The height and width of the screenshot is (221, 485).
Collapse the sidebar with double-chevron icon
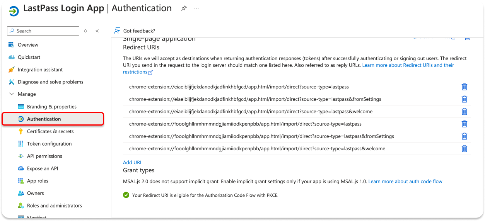click(97, 31)
